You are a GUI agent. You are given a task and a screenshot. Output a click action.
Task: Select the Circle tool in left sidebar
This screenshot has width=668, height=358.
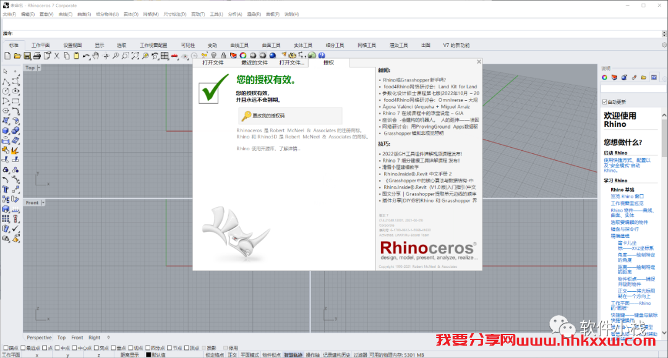[x=6, y=91]
